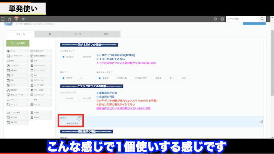The height and width of the screenshot is (154, 274).
Task: Open the settings gear icon
Action: coord(215,19)
